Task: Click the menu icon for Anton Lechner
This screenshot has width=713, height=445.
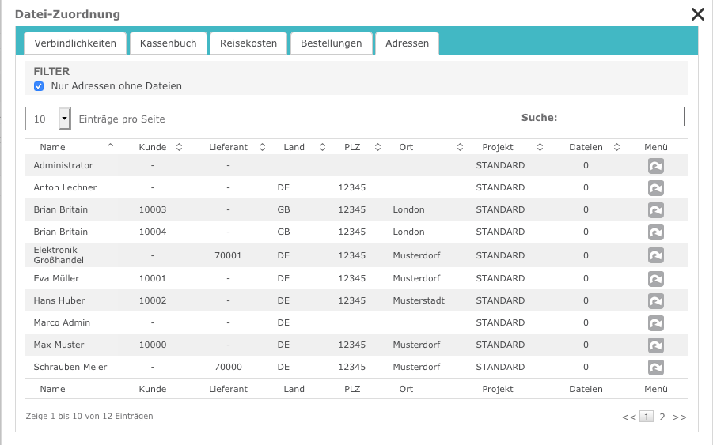Action: [x=655, y=188]
